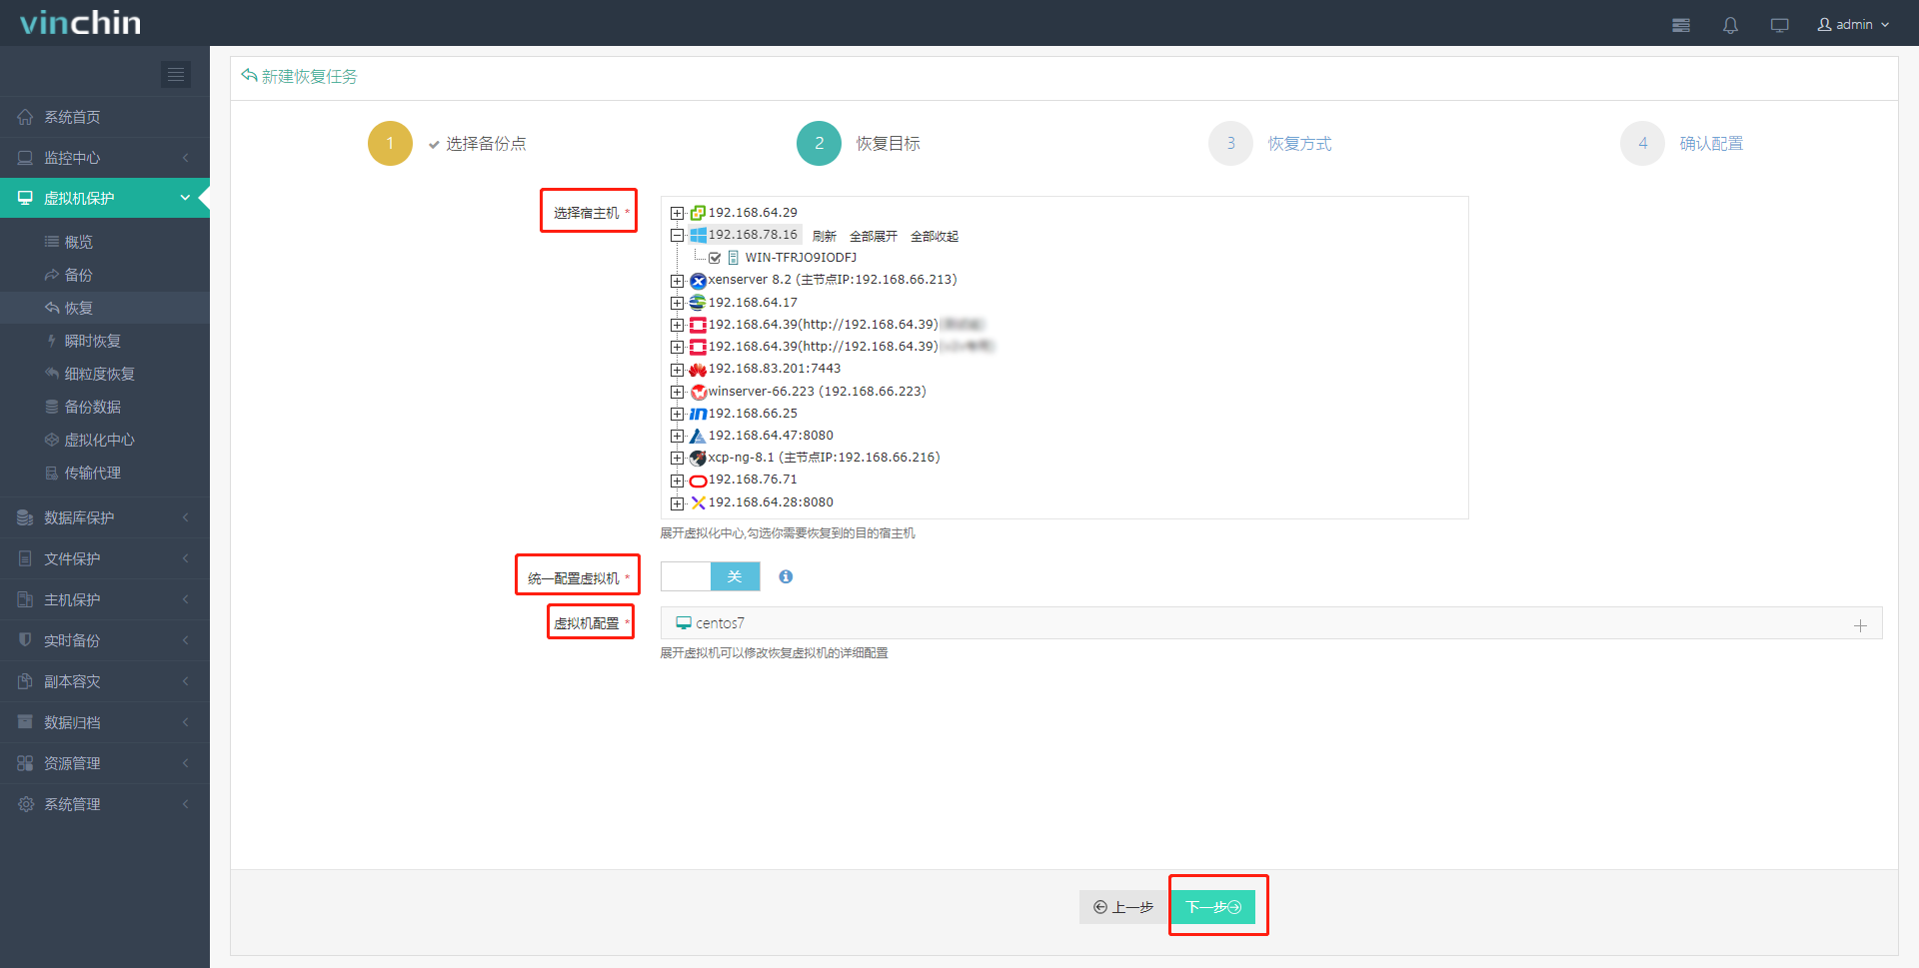Expand the centos7 VM configuration plus
The image size is (1919, 968).
point(1860,625)
